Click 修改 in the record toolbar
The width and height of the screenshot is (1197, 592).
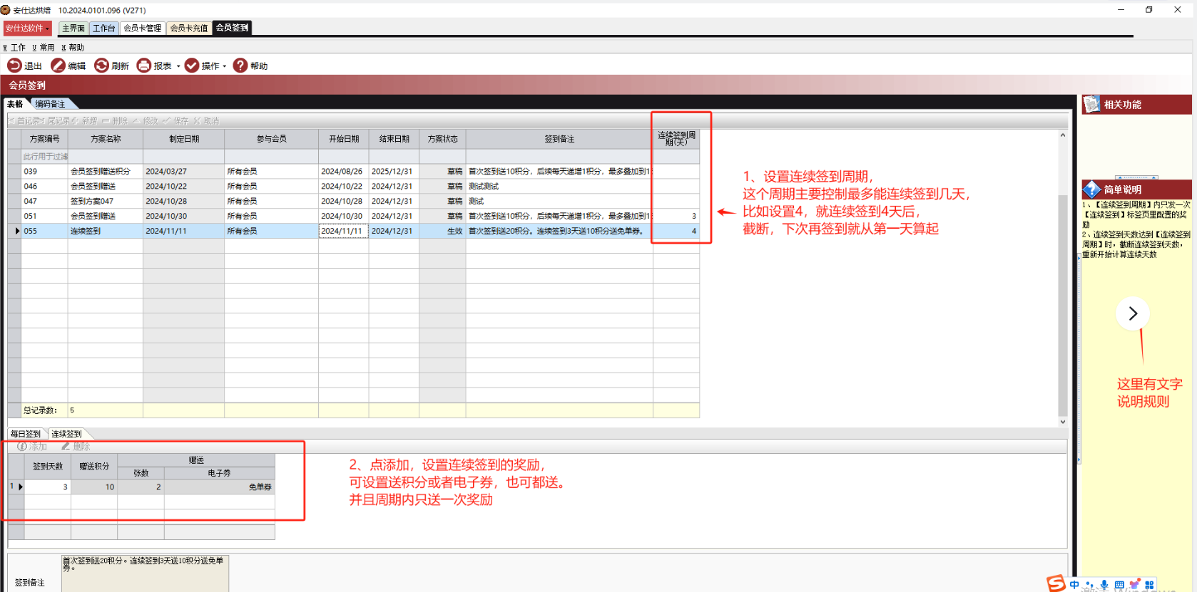coord(146,121)
